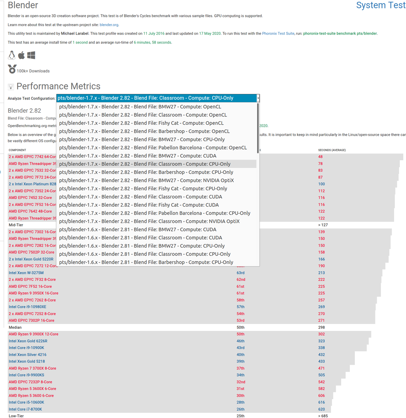Open Intel Xeon W-3275M entry

[x=26, y=273]
